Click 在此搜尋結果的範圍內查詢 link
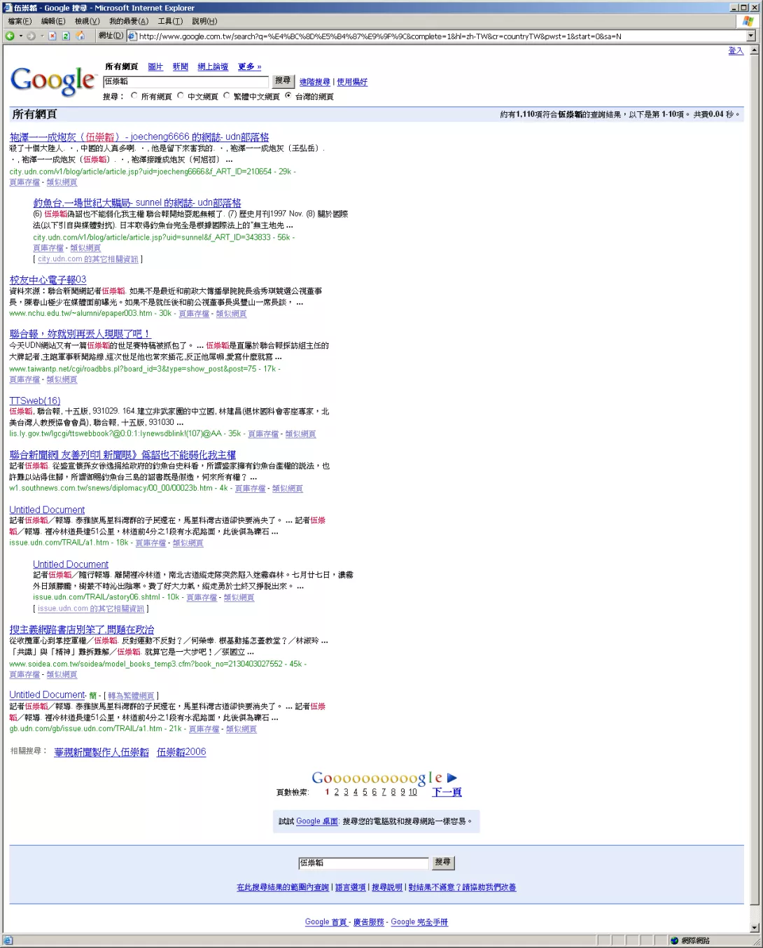 point(283,887)
